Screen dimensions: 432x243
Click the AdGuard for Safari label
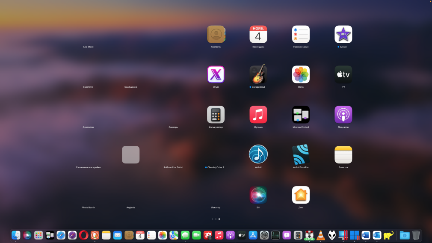173,167
